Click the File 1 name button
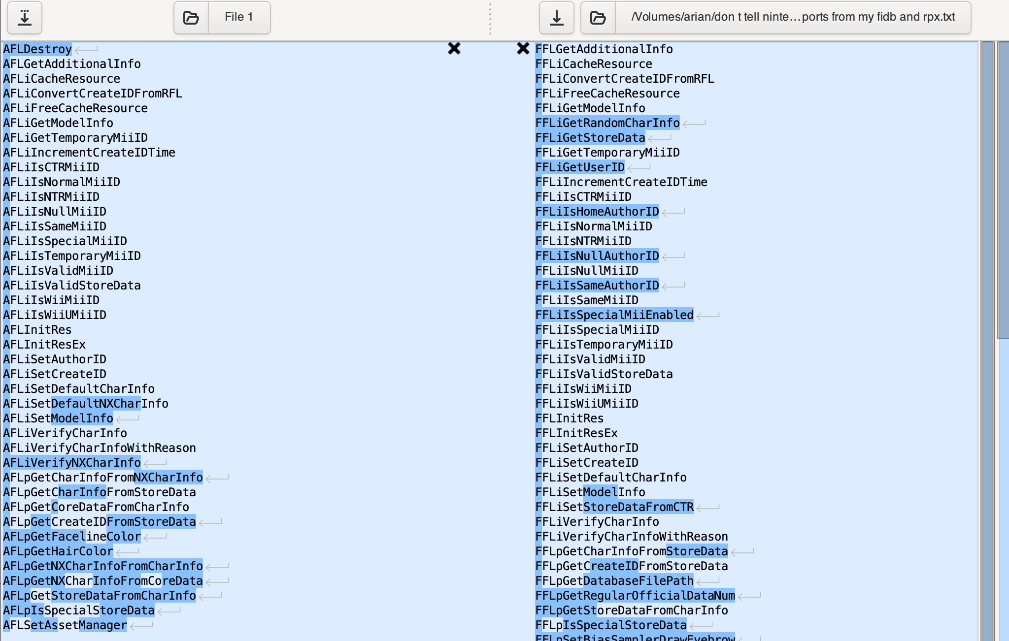 pos(239,18)
